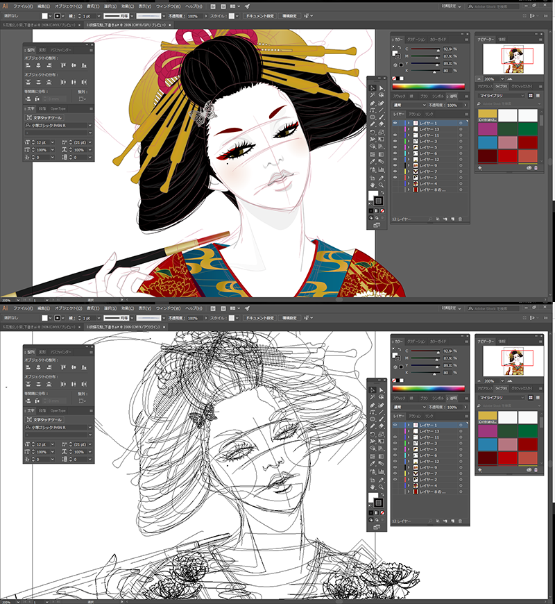
Task: Activate the Hand tool in the color preview window
Action: click(x=372, y=185)
